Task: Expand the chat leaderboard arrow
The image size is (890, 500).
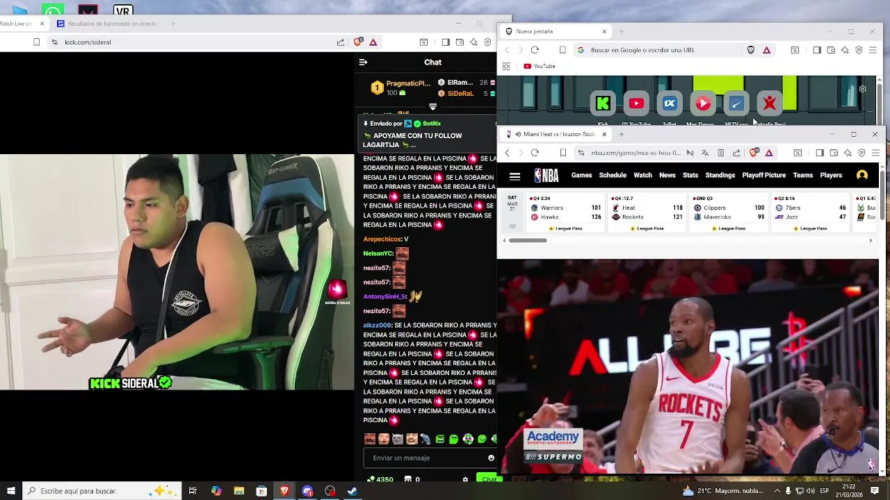Action: point(432,107)
